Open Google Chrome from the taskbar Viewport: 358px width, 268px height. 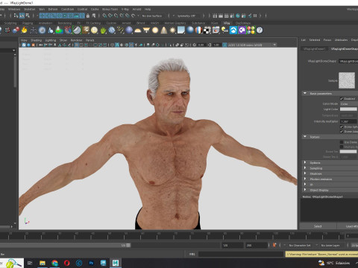point(54,263)
